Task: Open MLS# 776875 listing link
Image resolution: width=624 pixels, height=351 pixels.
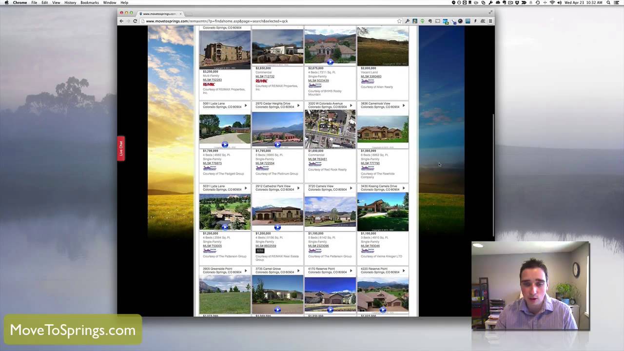Action: pyautogui.click(x=212, y=163)
